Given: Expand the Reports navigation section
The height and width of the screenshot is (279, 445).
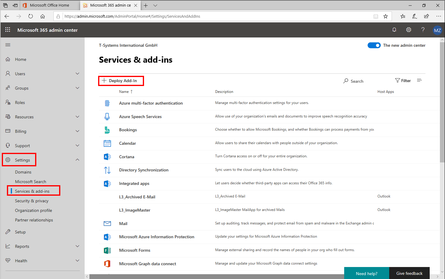Looking at the screenshot, I should (77, 246).
